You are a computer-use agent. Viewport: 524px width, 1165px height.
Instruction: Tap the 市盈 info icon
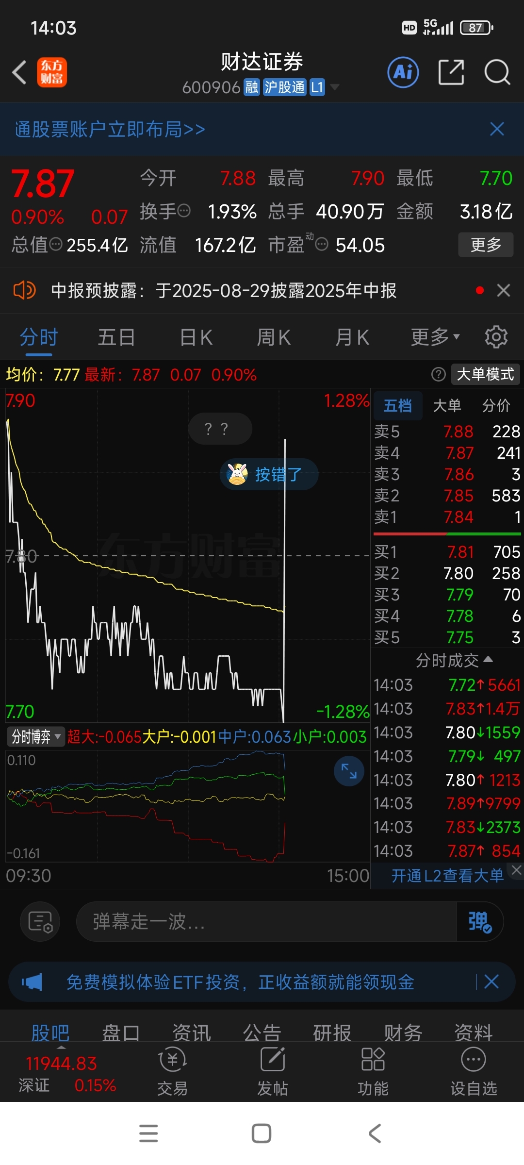(x=322, y=244)
